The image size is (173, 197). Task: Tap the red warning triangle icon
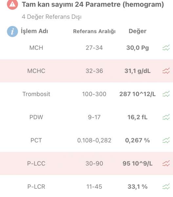pos(12,4)
